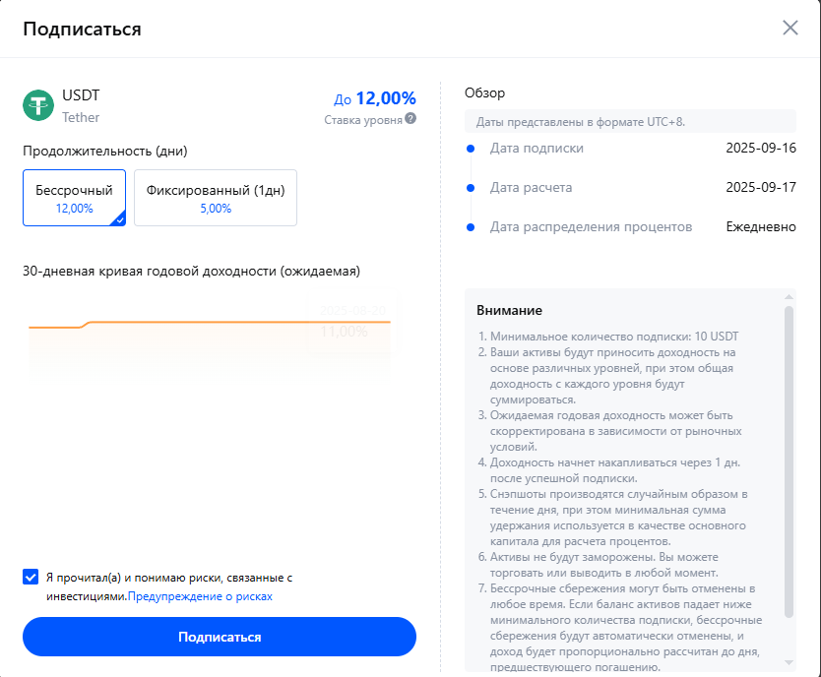The width and height of the screenshot is (821, 677).
Task: Click the Дата подписки label
Action: 537,148
